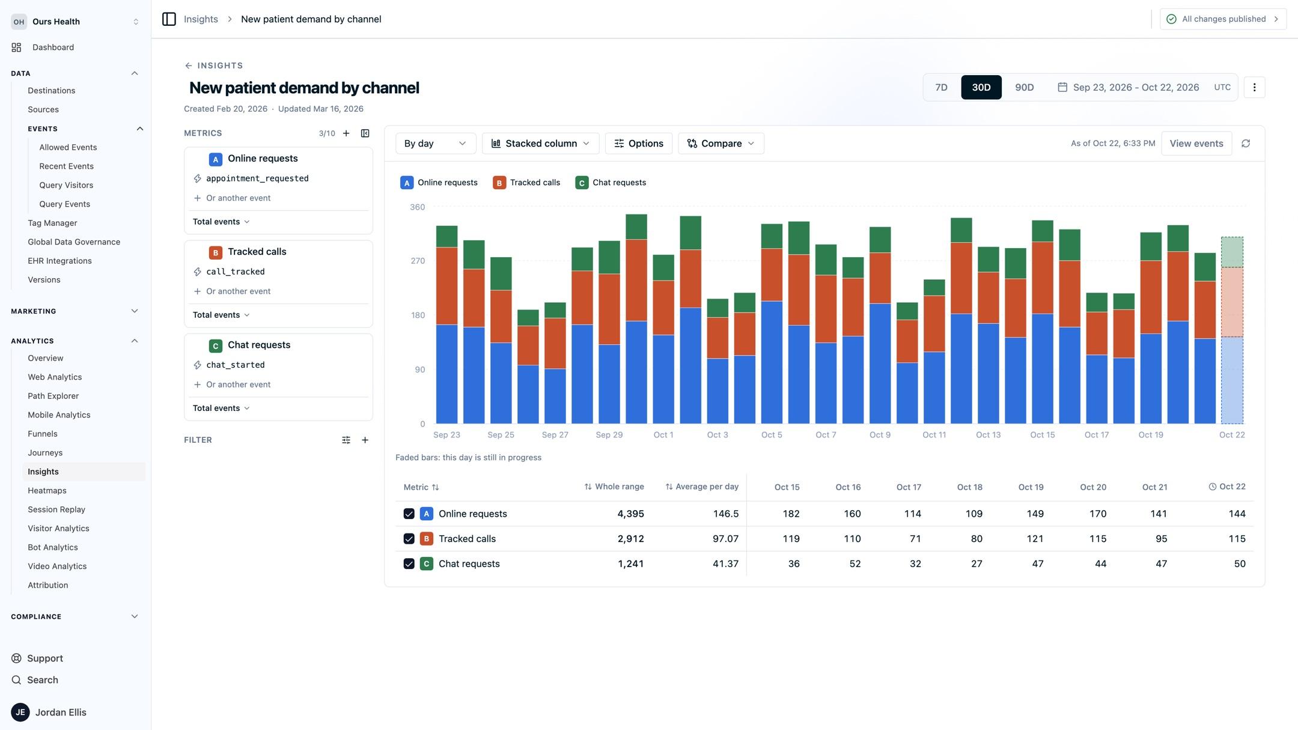Open the three-dot more options menu
1298x730 pixels.
click(x=1254, y=87)
